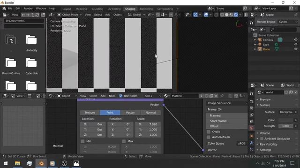Go to parent directory with up arrow
The width and height of the screenshot is (300, 168).
point(32,14)
